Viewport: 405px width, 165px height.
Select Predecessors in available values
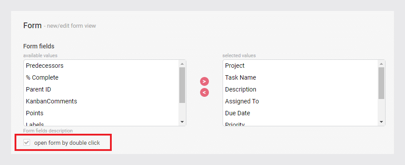[x=101, y=66]
